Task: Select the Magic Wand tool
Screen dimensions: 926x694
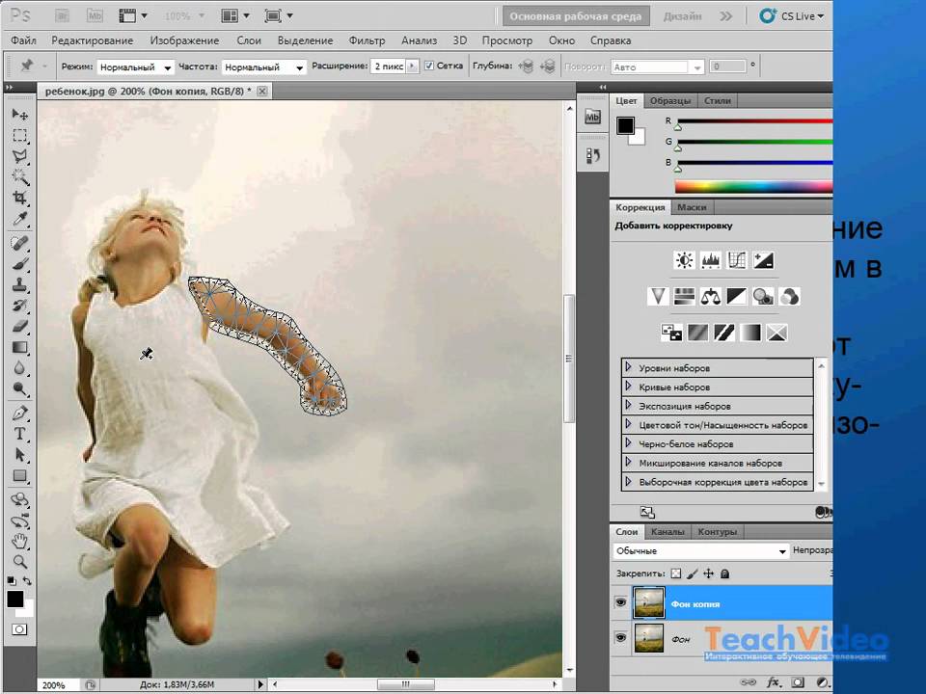Action: (19, 176)
